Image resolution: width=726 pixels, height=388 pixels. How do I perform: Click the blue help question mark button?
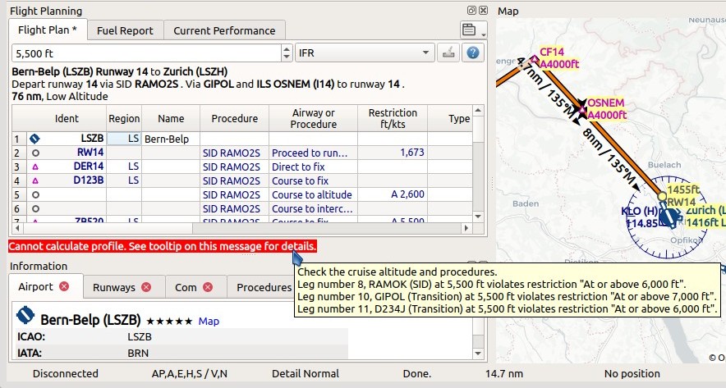[x=473, y=52]
